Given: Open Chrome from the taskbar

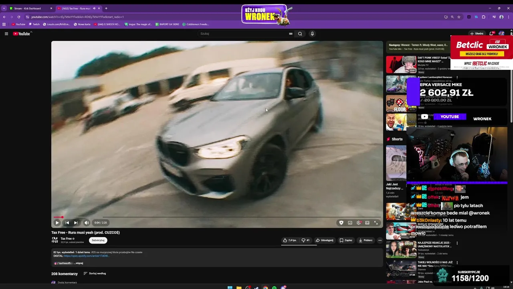Looking at the screenshot, I should click(265, 287).
